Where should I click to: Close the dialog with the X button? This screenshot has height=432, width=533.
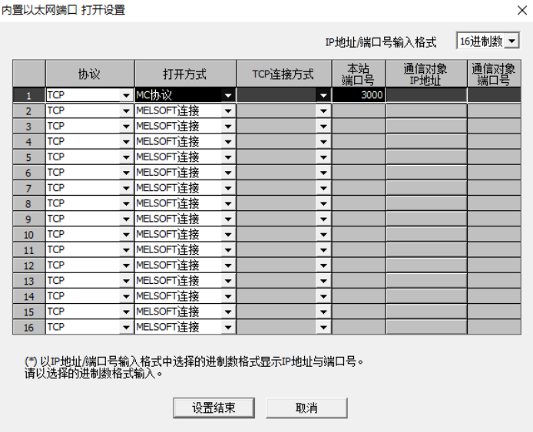click(x=522, y=10)
